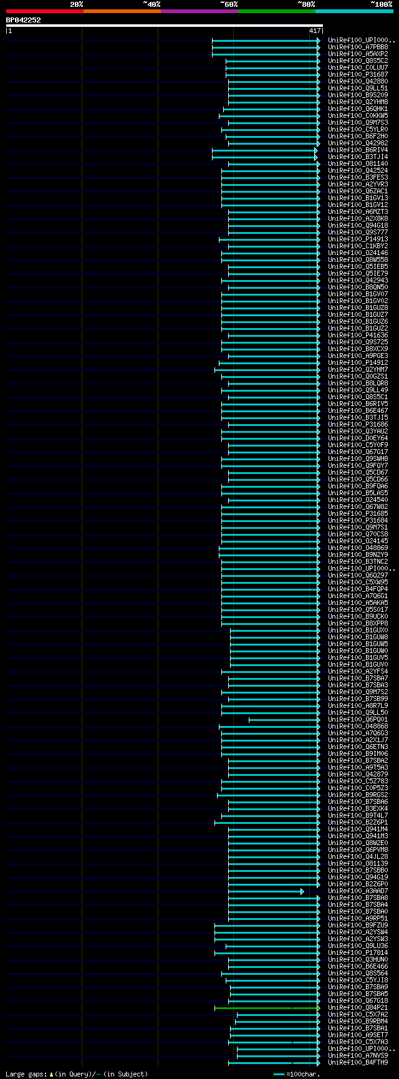The height and width of the screenshot is (1079, 399).
Task: Select the UniRef100_A8R7L9 label
Action: 358,705
